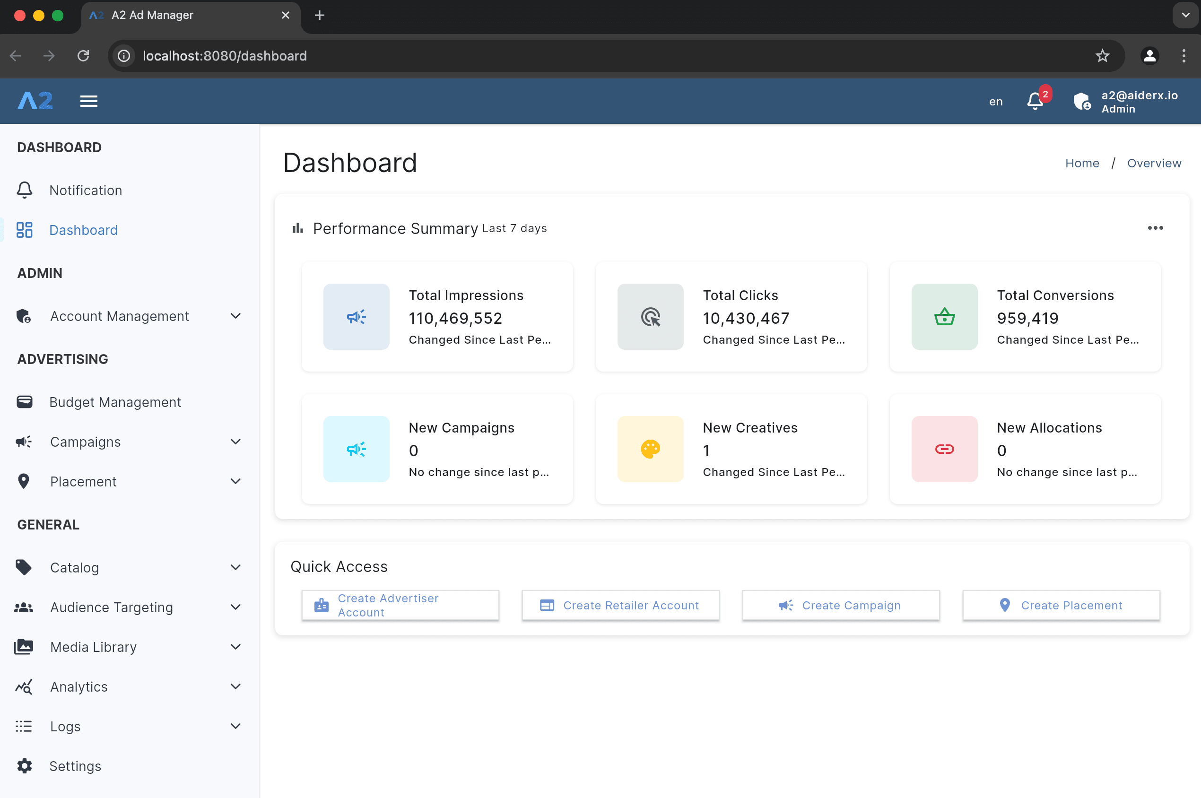Image resolution: width=1201 pixels, height=798 pixels.
Task: Open the en language selector
Action: 995,101
